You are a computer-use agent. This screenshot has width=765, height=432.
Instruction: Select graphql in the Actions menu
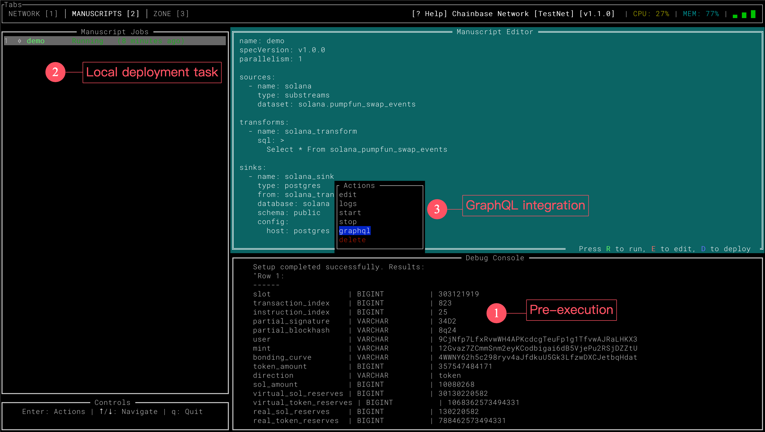(354, 231)
